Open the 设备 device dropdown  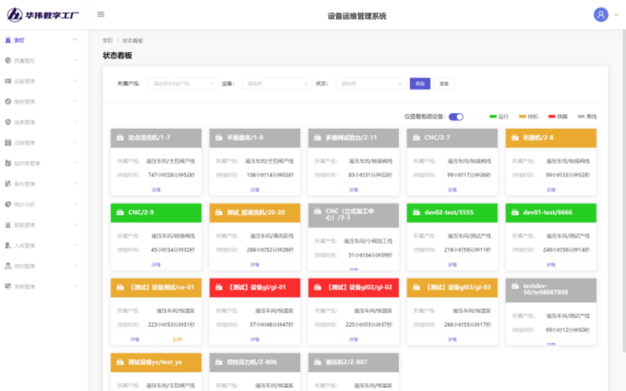(277, 83)
